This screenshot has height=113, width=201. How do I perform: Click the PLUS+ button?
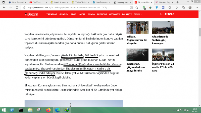point(169,14)
